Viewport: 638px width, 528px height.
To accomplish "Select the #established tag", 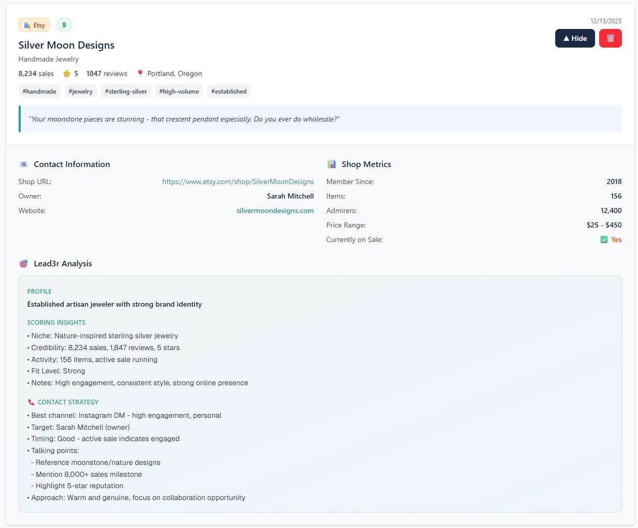I will click(229, 92).
